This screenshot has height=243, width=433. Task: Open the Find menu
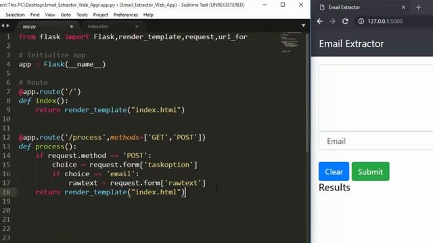[35, 15]
